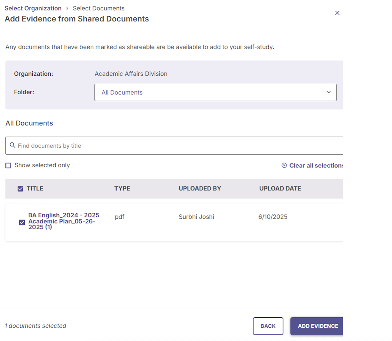392x341 pixels.
Task: Click the Folder: field label
Action: point(24,92)
